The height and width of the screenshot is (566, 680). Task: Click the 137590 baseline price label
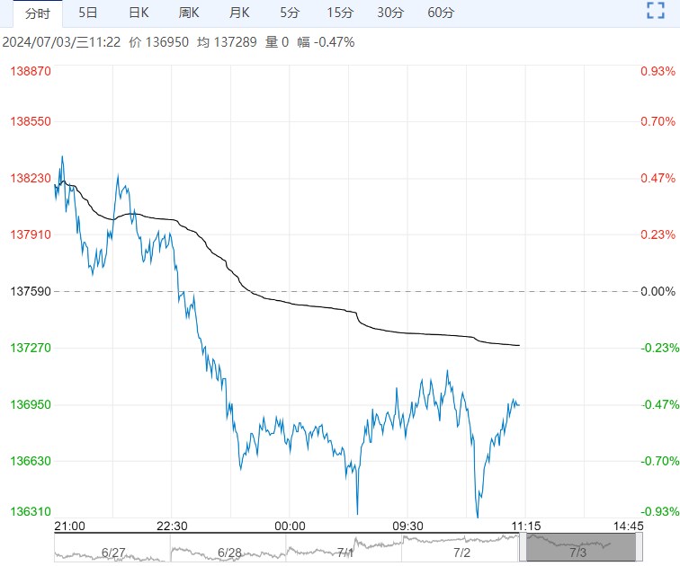(31, 291)
